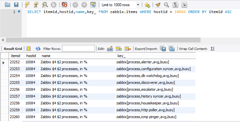Run Explain plan magnifier lightning icon
240x122 pixels.
click(x=45, y=5)
